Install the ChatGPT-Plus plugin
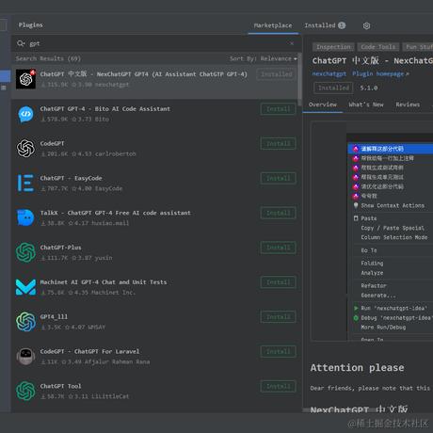The width and height of the screenshot is (433, 433). coord(279,248)
